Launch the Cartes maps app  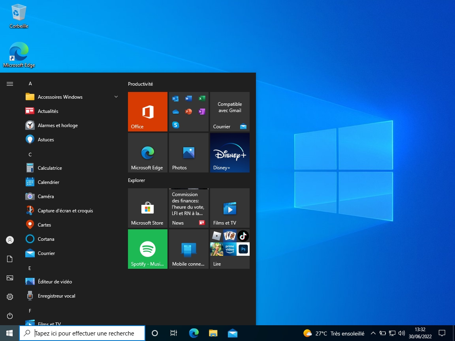[x=72, y=225]
